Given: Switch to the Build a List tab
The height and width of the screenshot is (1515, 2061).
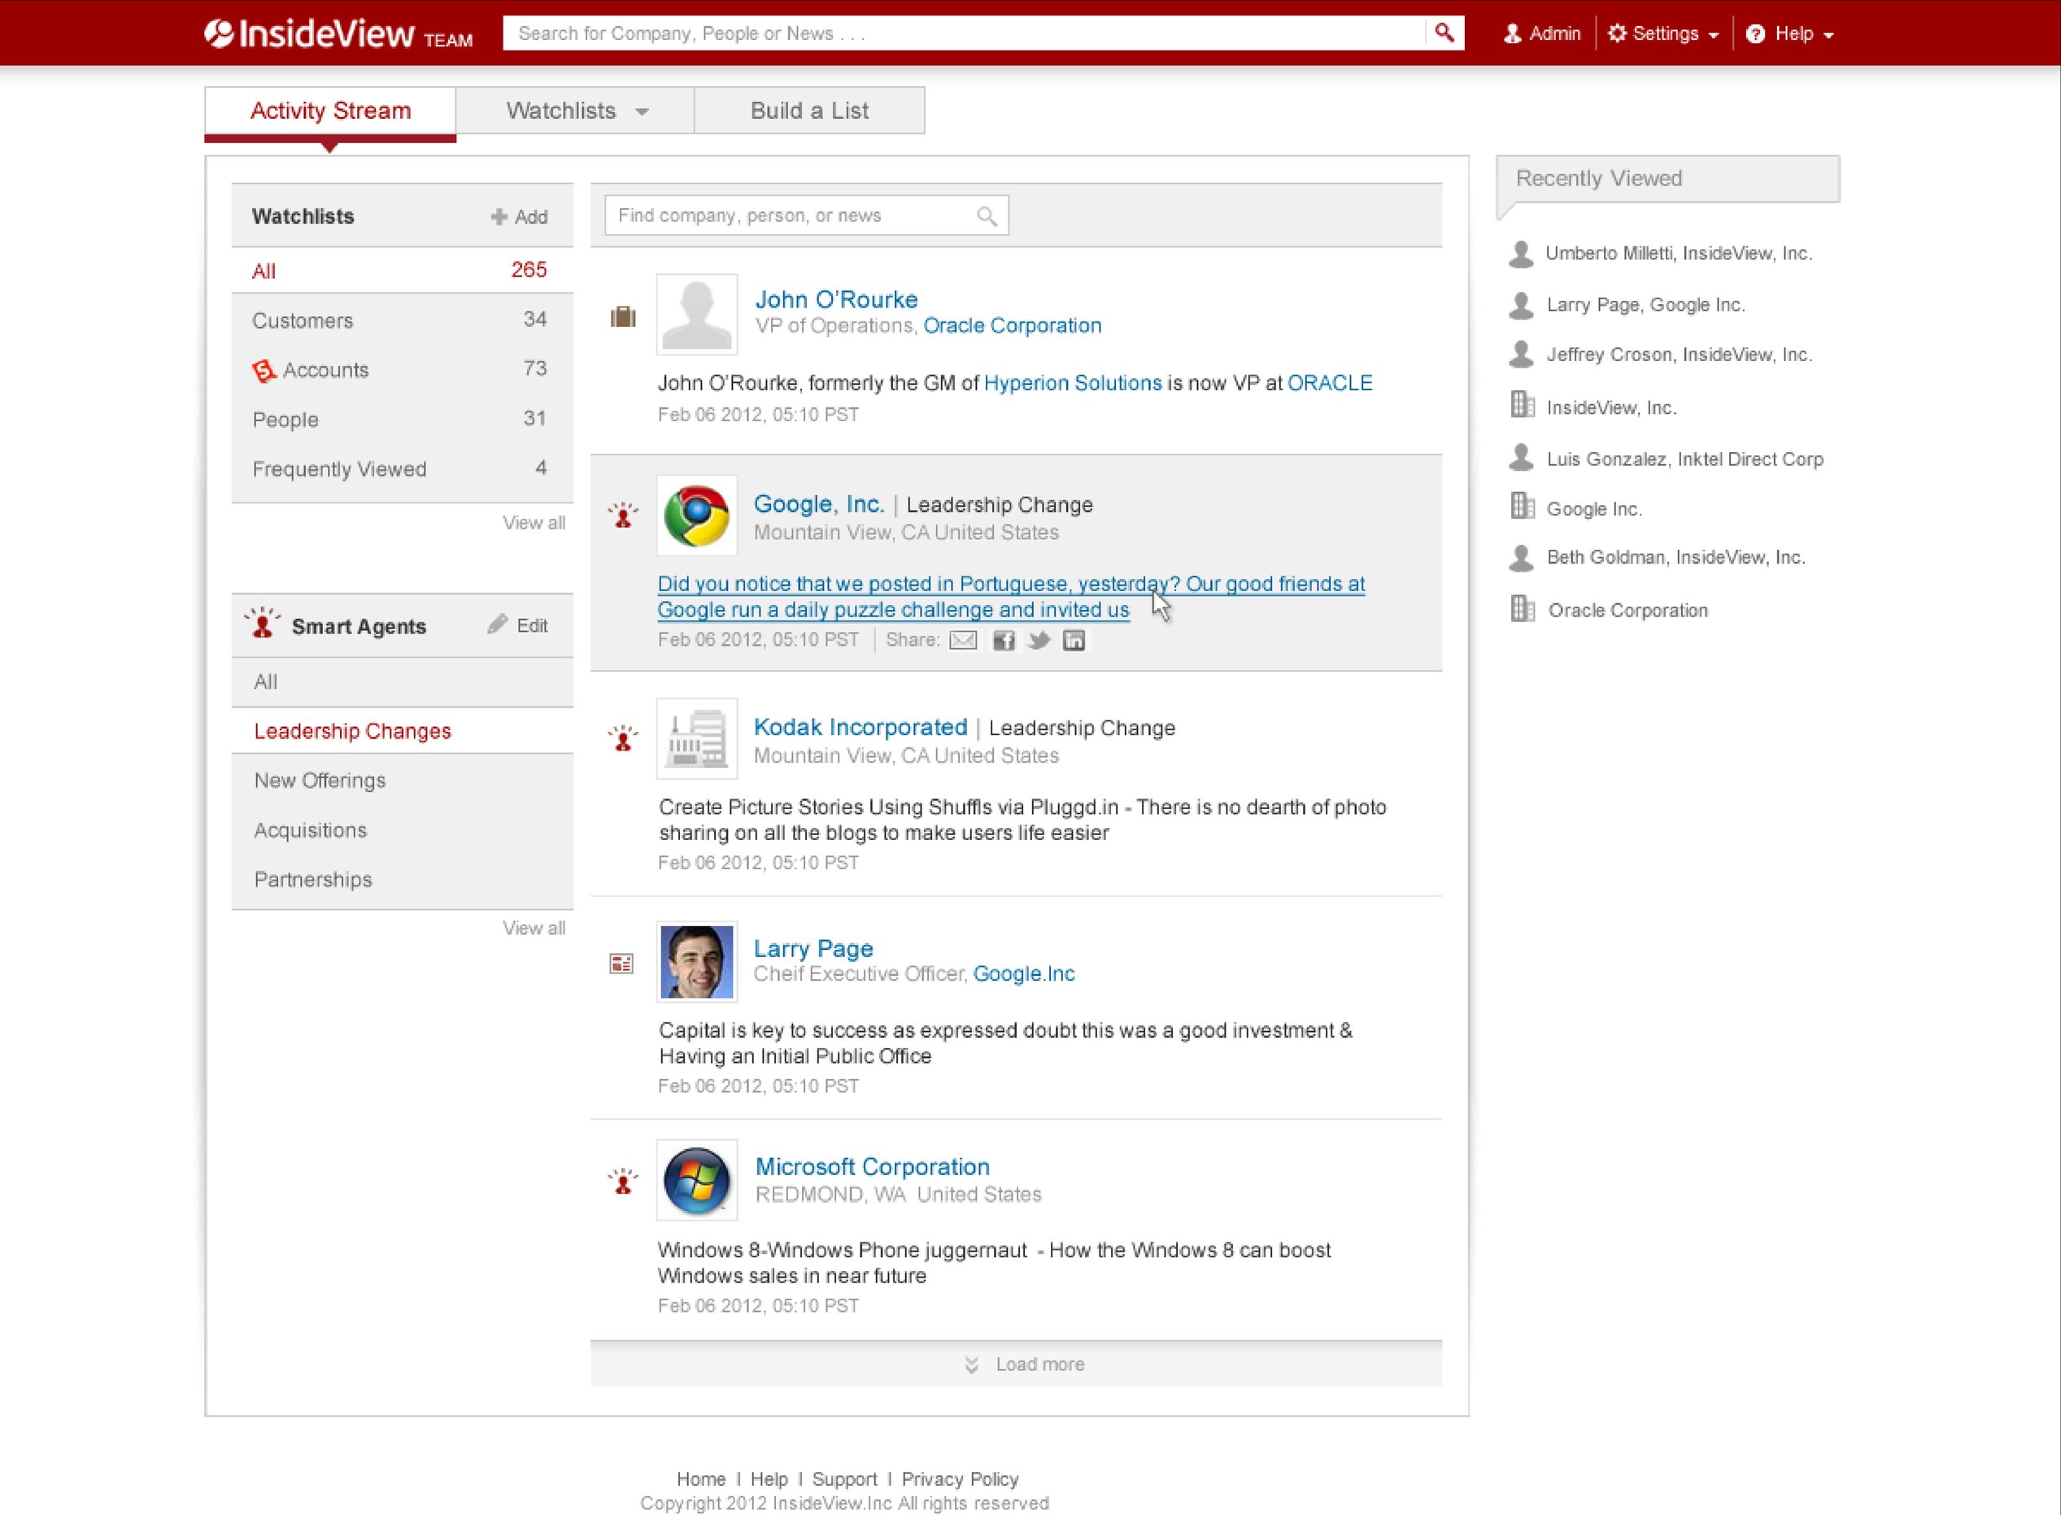Looking at the screenshot, I should point(809,111).
